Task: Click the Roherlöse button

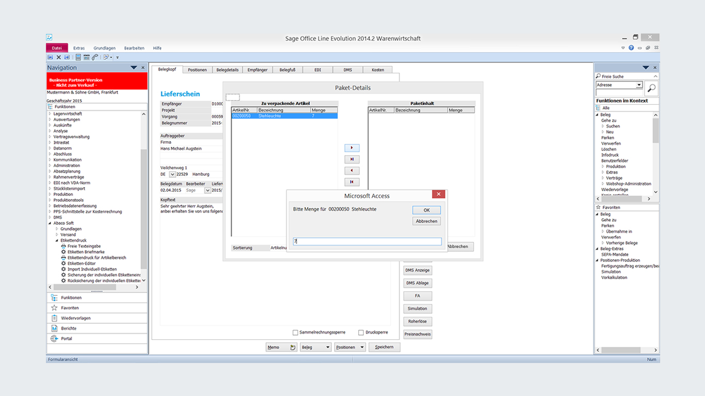Action: click(x=418, y=321)
